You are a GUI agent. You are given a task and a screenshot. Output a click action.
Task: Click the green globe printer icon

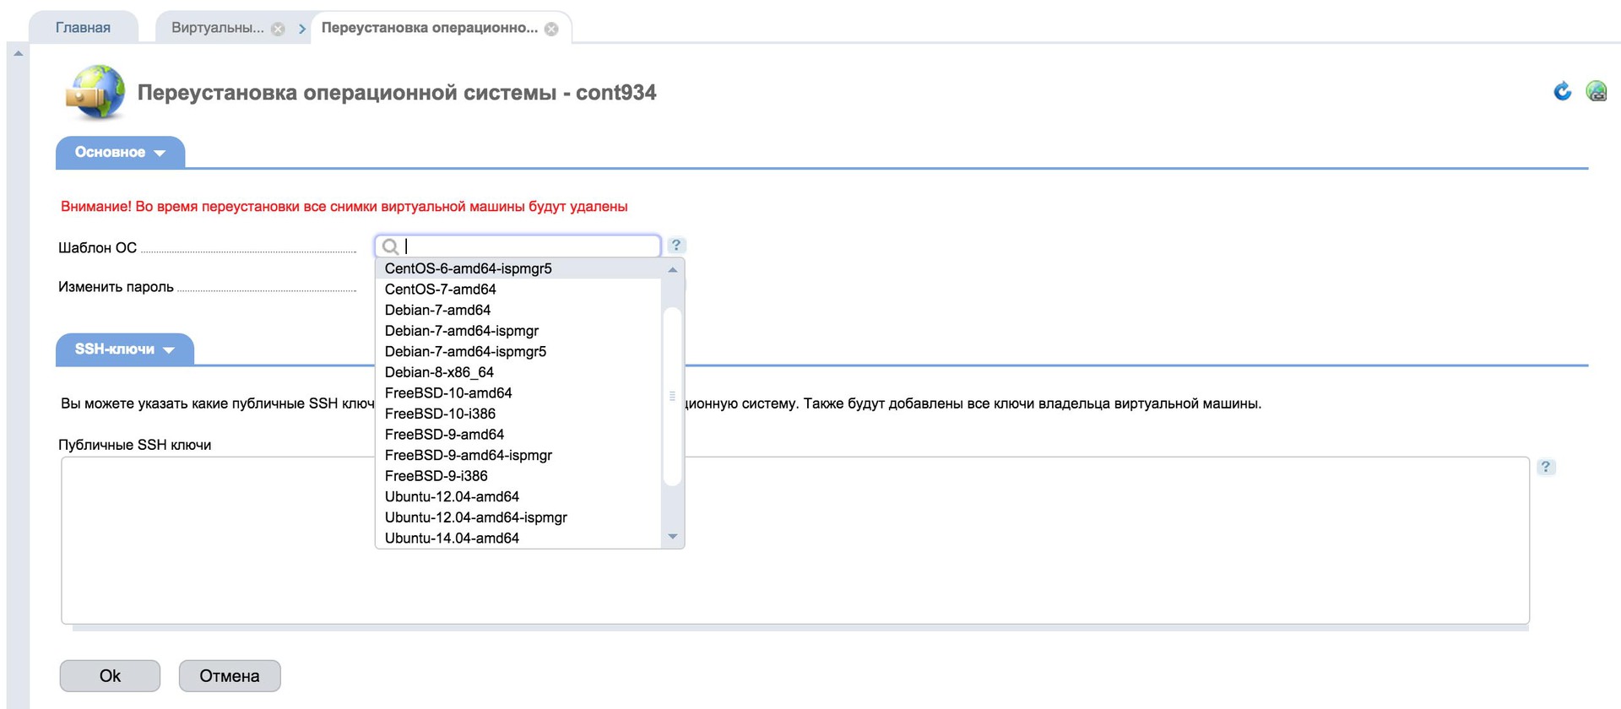click(x=1596, y=91)
